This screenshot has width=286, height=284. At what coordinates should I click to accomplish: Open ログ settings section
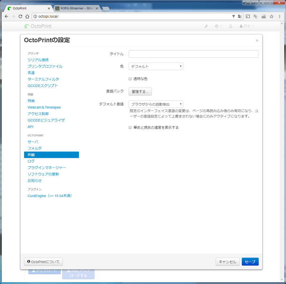click(x=31, y=161)
